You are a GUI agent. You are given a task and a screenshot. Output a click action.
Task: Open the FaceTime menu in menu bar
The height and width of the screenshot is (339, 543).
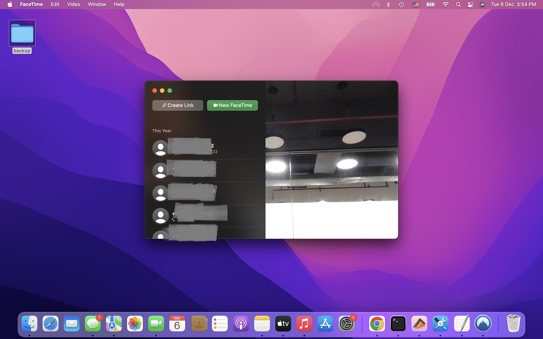tap(31, 4)
